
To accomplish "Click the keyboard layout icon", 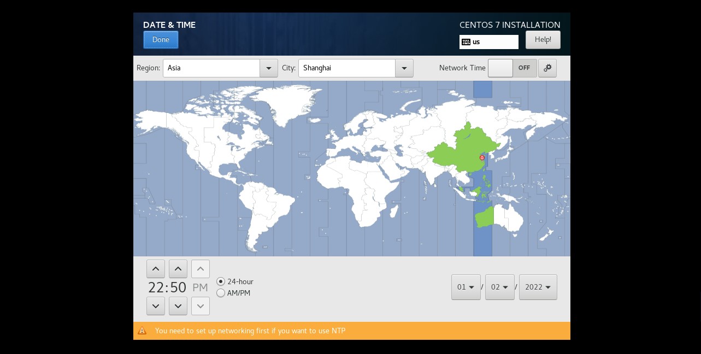I will tap(466, 42).
